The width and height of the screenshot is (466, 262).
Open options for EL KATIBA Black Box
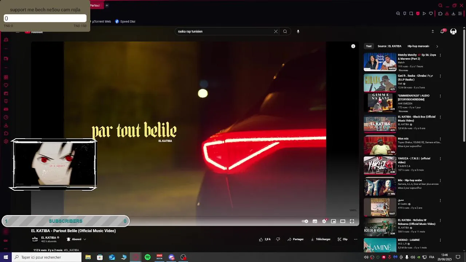click(440, 117)
